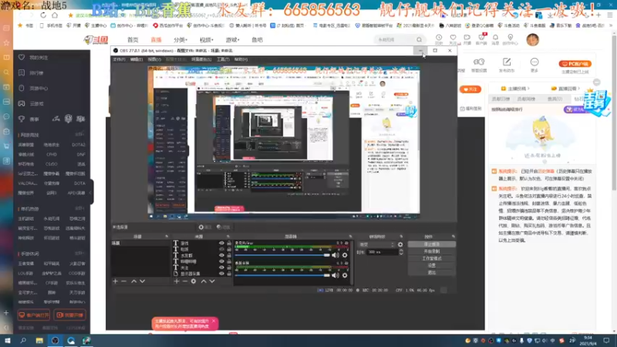Screen dimensions: 617x347
Task: Toggle lock on 水友群 text source
Action: (x=229, y=255)
